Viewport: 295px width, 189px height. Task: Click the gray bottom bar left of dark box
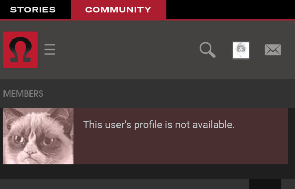coord(124,184)
